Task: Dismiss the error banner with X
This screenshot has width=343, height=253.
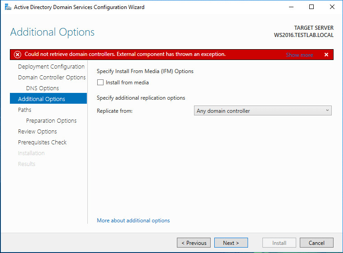Action: tap(326, 55)
